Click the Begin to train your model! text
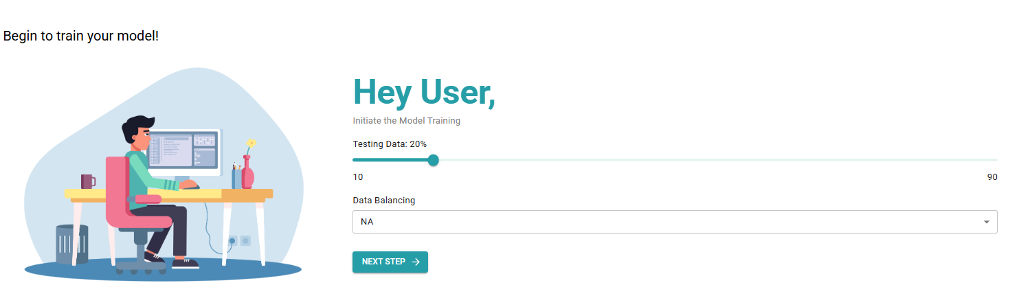The width and height of the screenshot is (1019, 307). pyautogui.click(x=81, y=36)
